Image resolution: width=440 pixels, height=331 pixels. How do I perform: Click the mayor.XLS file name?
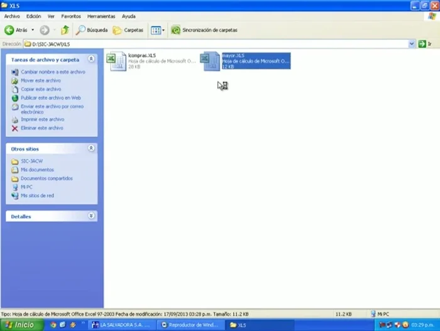[233, 55]
